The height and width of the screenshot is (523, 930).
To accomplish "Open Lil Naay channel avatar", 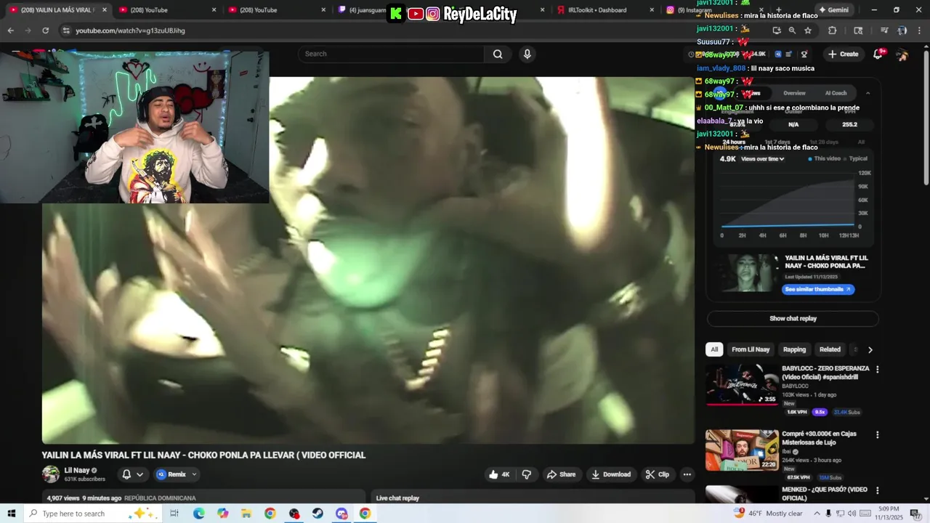I will 51,474.
